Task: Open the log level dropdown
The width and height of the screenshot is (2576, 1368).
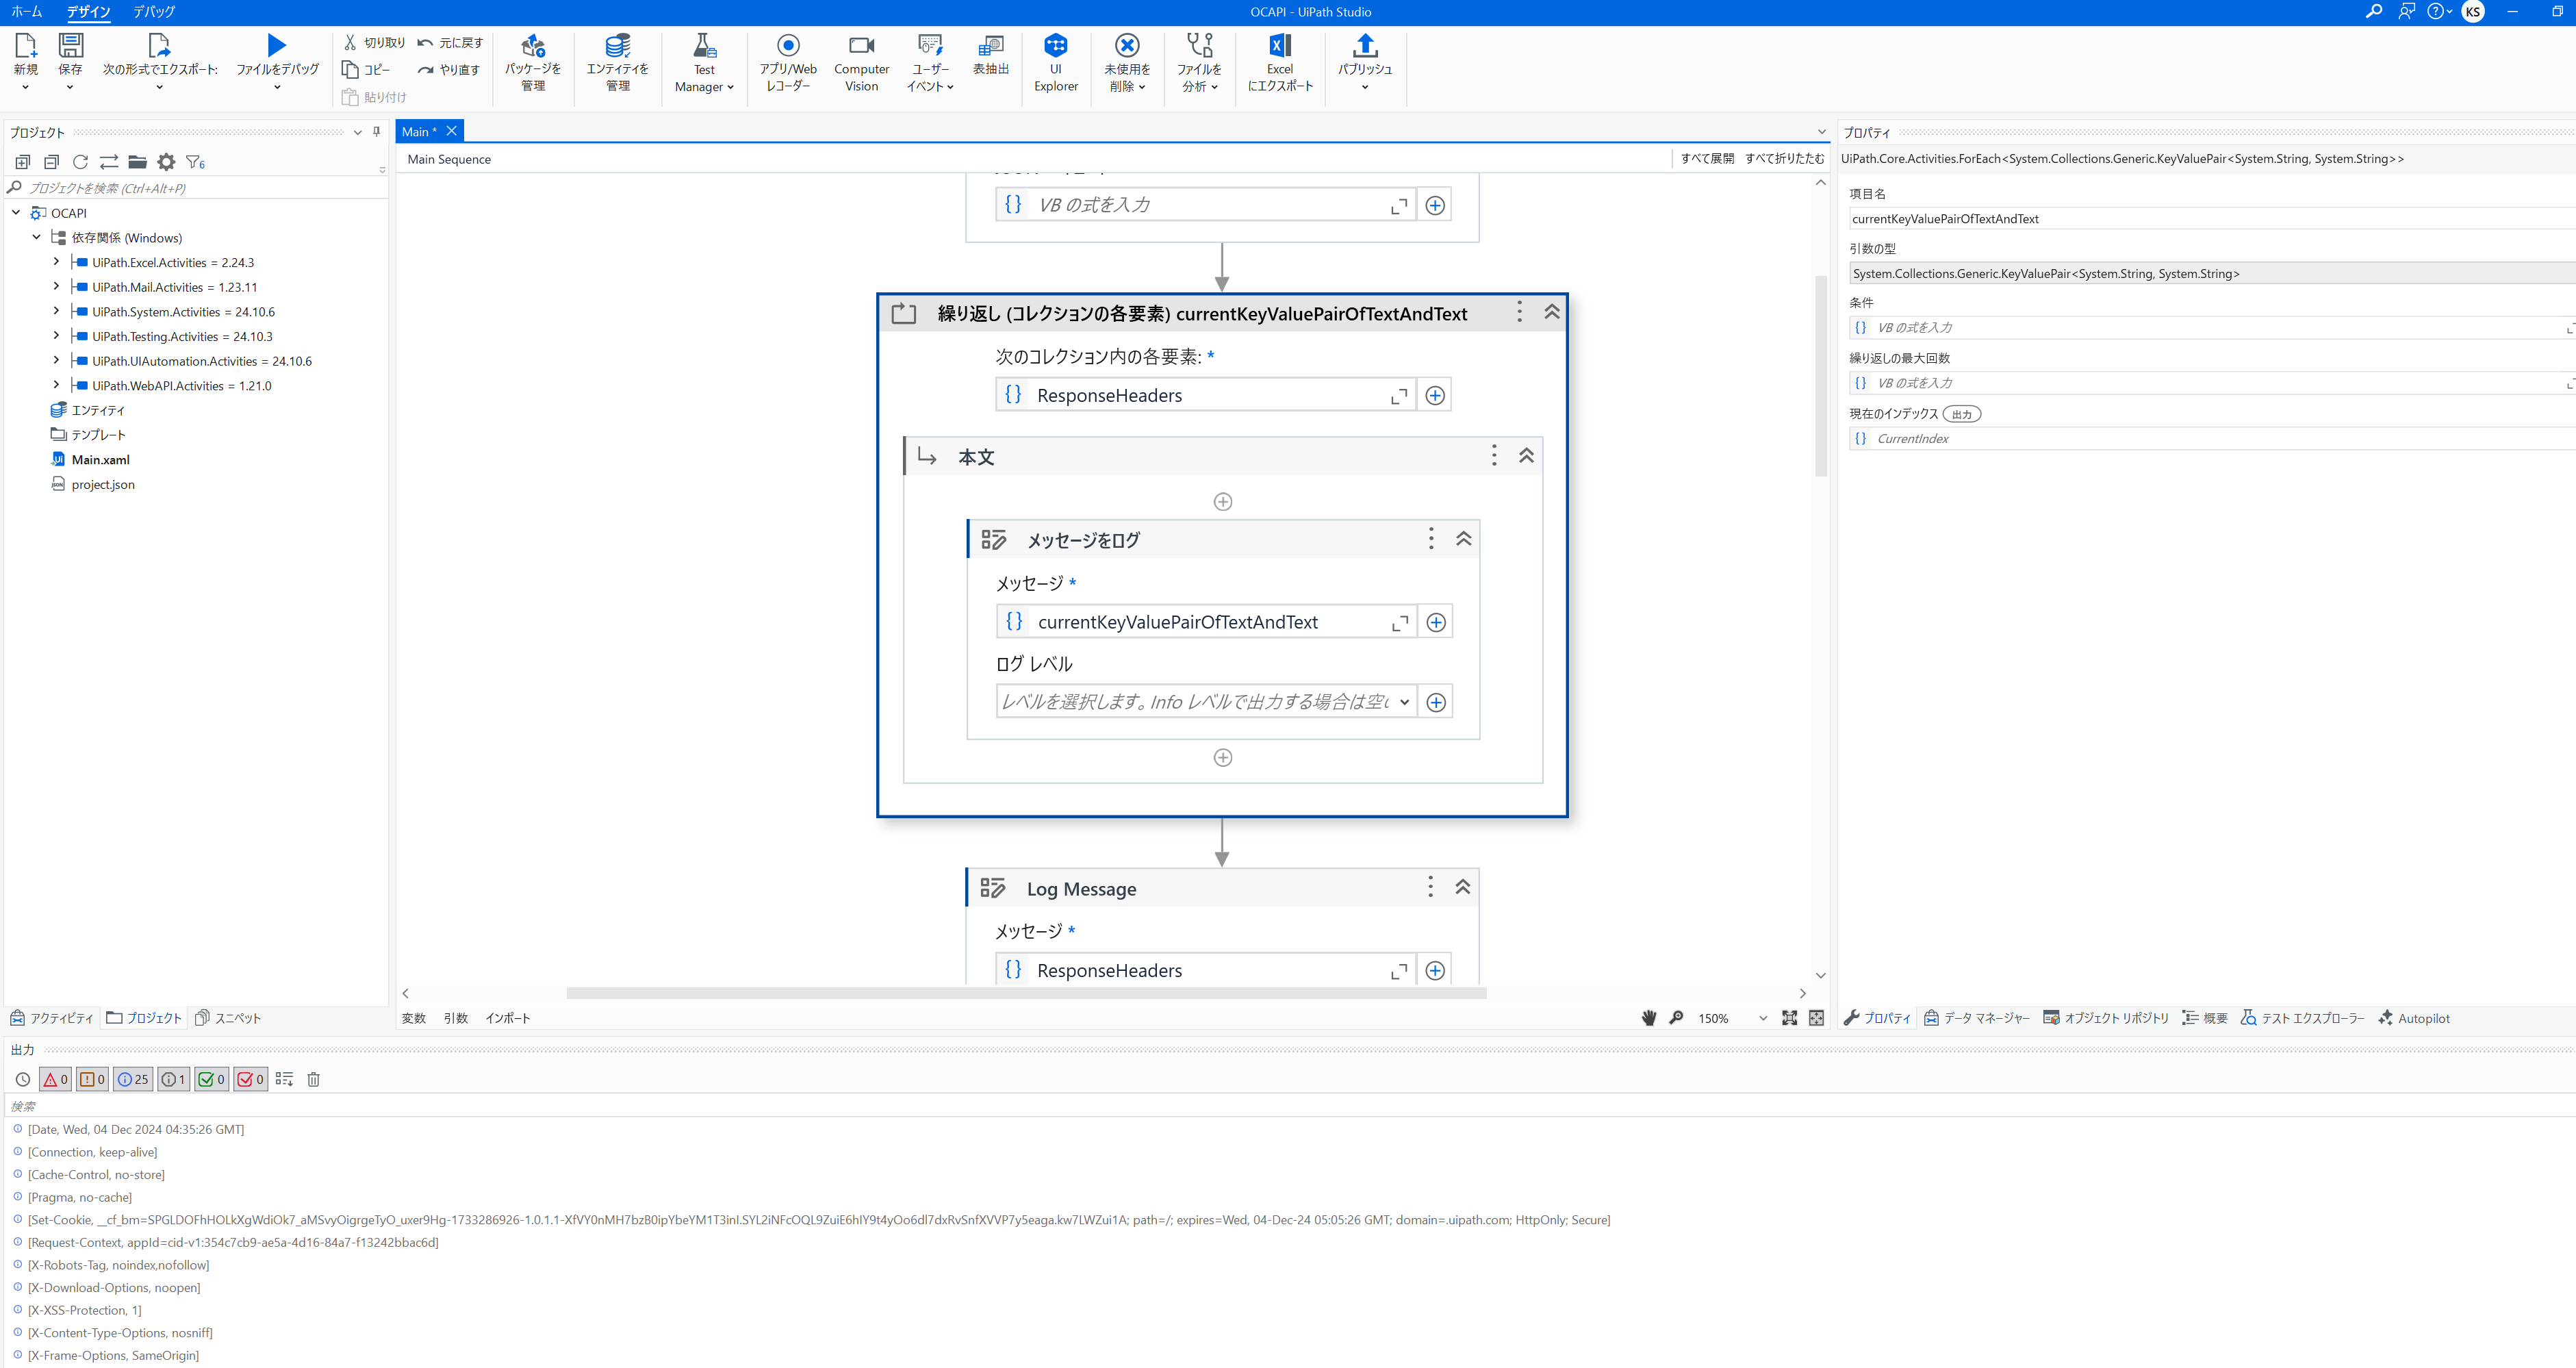Action: 1404,702
